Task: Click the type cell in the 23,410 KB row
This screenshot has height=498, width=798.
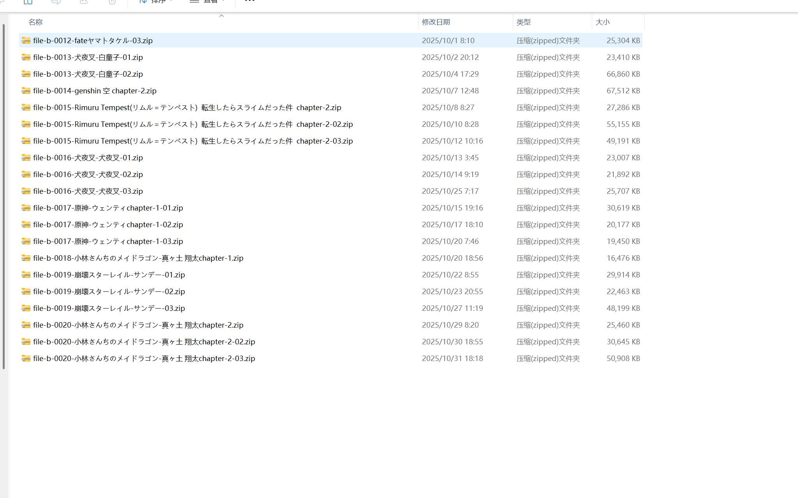Action: point(548,57)
